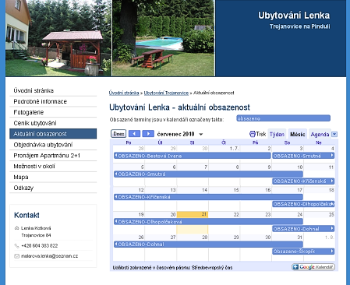Screen dimensions: 350x285
Task: Open the OBSAZENO-Bestová Ivana event
Action: pyautogui.click(x=193, y=156)
